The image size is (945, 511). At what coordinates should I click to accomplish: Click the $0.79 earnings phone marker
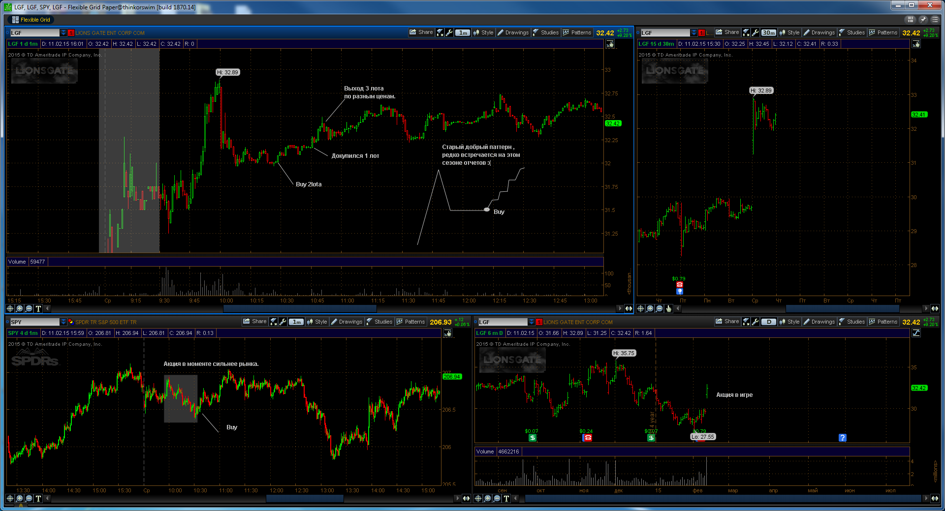[679, 285]
